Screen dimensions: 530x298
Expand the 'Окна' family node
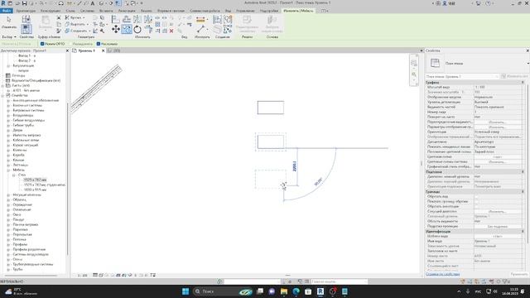tap(8, 214)
